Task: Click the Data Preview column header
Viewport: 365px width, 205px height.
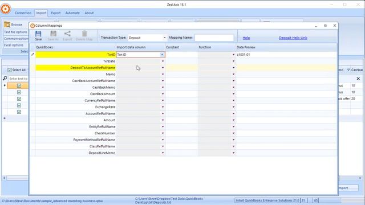Action: point(286,47)
